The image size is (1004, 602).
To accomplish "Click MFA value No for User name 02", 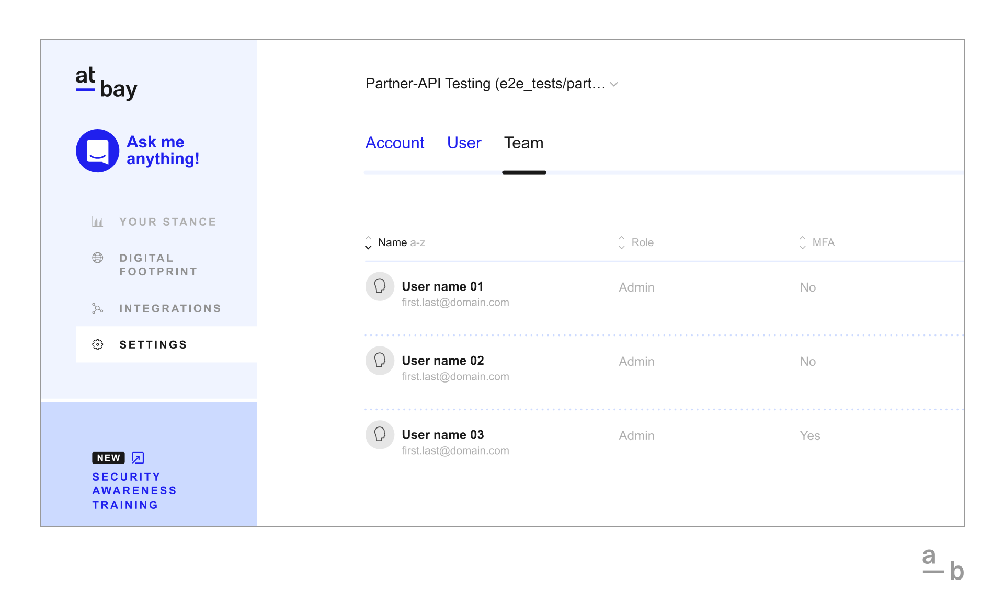I will pyautogui.click(x=808, y=361).
